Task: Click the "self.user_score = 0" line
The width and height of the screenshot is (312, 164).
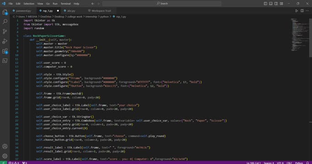Action: tap(51, 63)
